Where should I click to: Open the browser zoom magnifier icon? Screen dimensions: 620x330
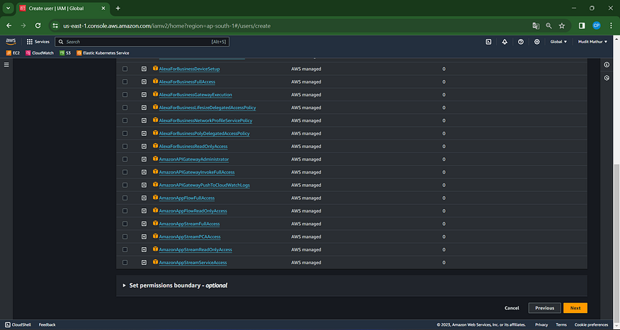(549, 25)
